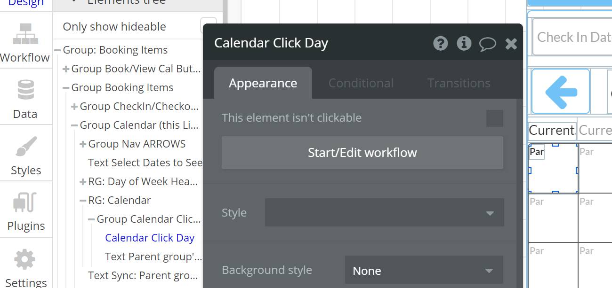Open the Data section icon
612x288 pixels.
(x=25, y=90)
